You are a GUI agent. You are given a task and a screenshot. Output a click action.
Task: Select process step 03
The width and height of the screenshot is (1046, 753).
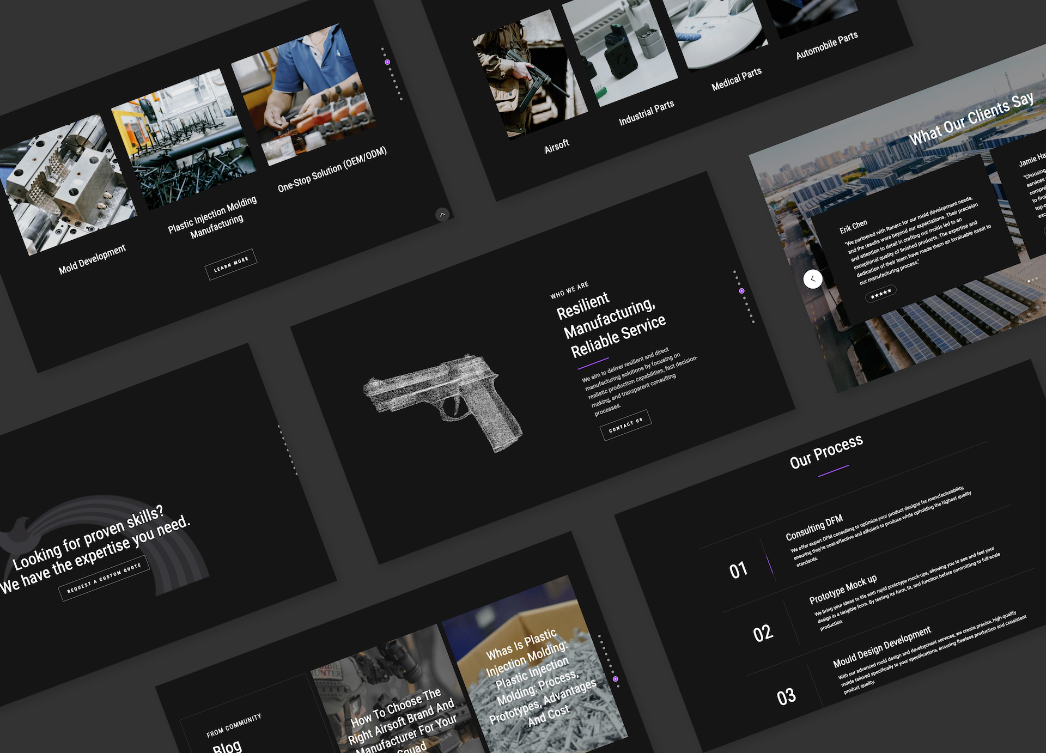tap(786, 697)
